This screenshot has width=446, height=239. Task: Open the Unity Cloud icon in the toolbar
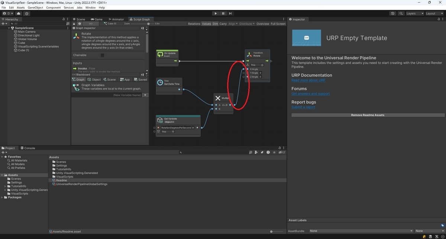19,13
